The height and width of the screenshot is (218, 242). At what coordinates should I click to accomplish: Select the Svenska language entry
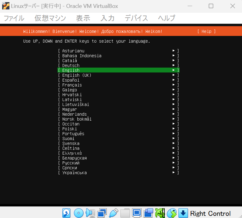[118, 143]
